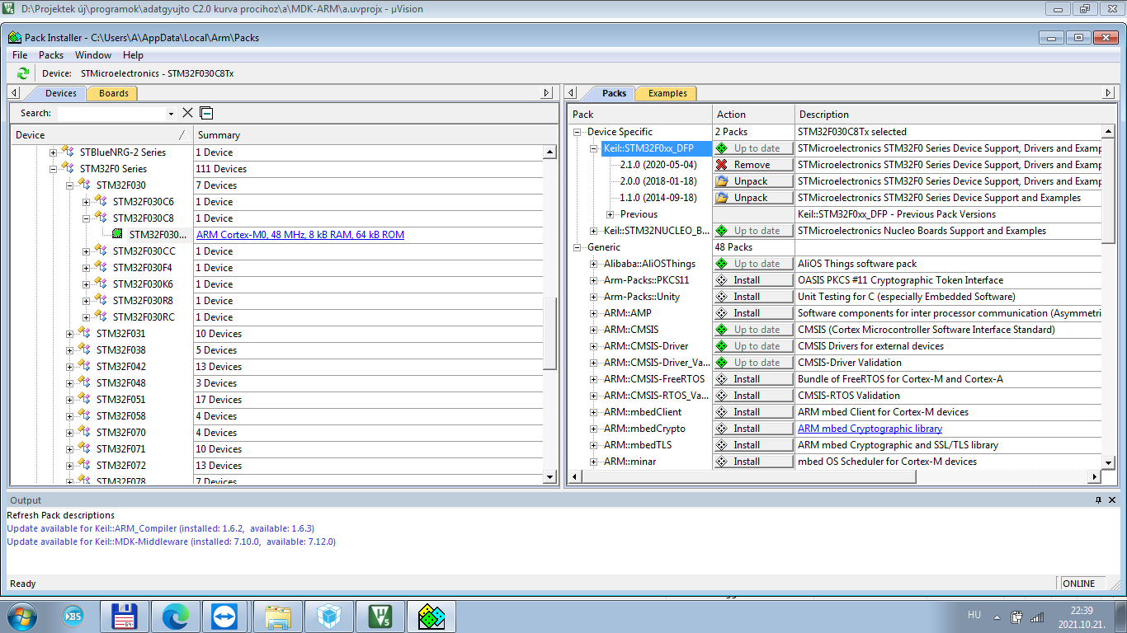The image size is (1127, 633).
Task: Open Keil uVision from the taskbar
Action: pos(380,616)
